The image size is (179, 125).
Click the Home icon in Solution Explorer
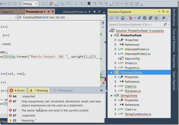point(123,18)
